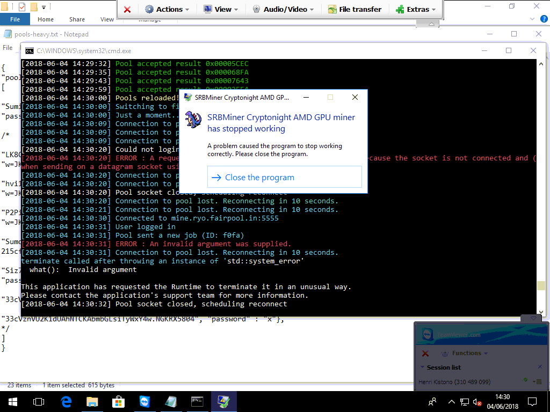Click the Notepad icon in pools-heavy.txt title bar
The image size is (550, 412).
click(8, 34)
